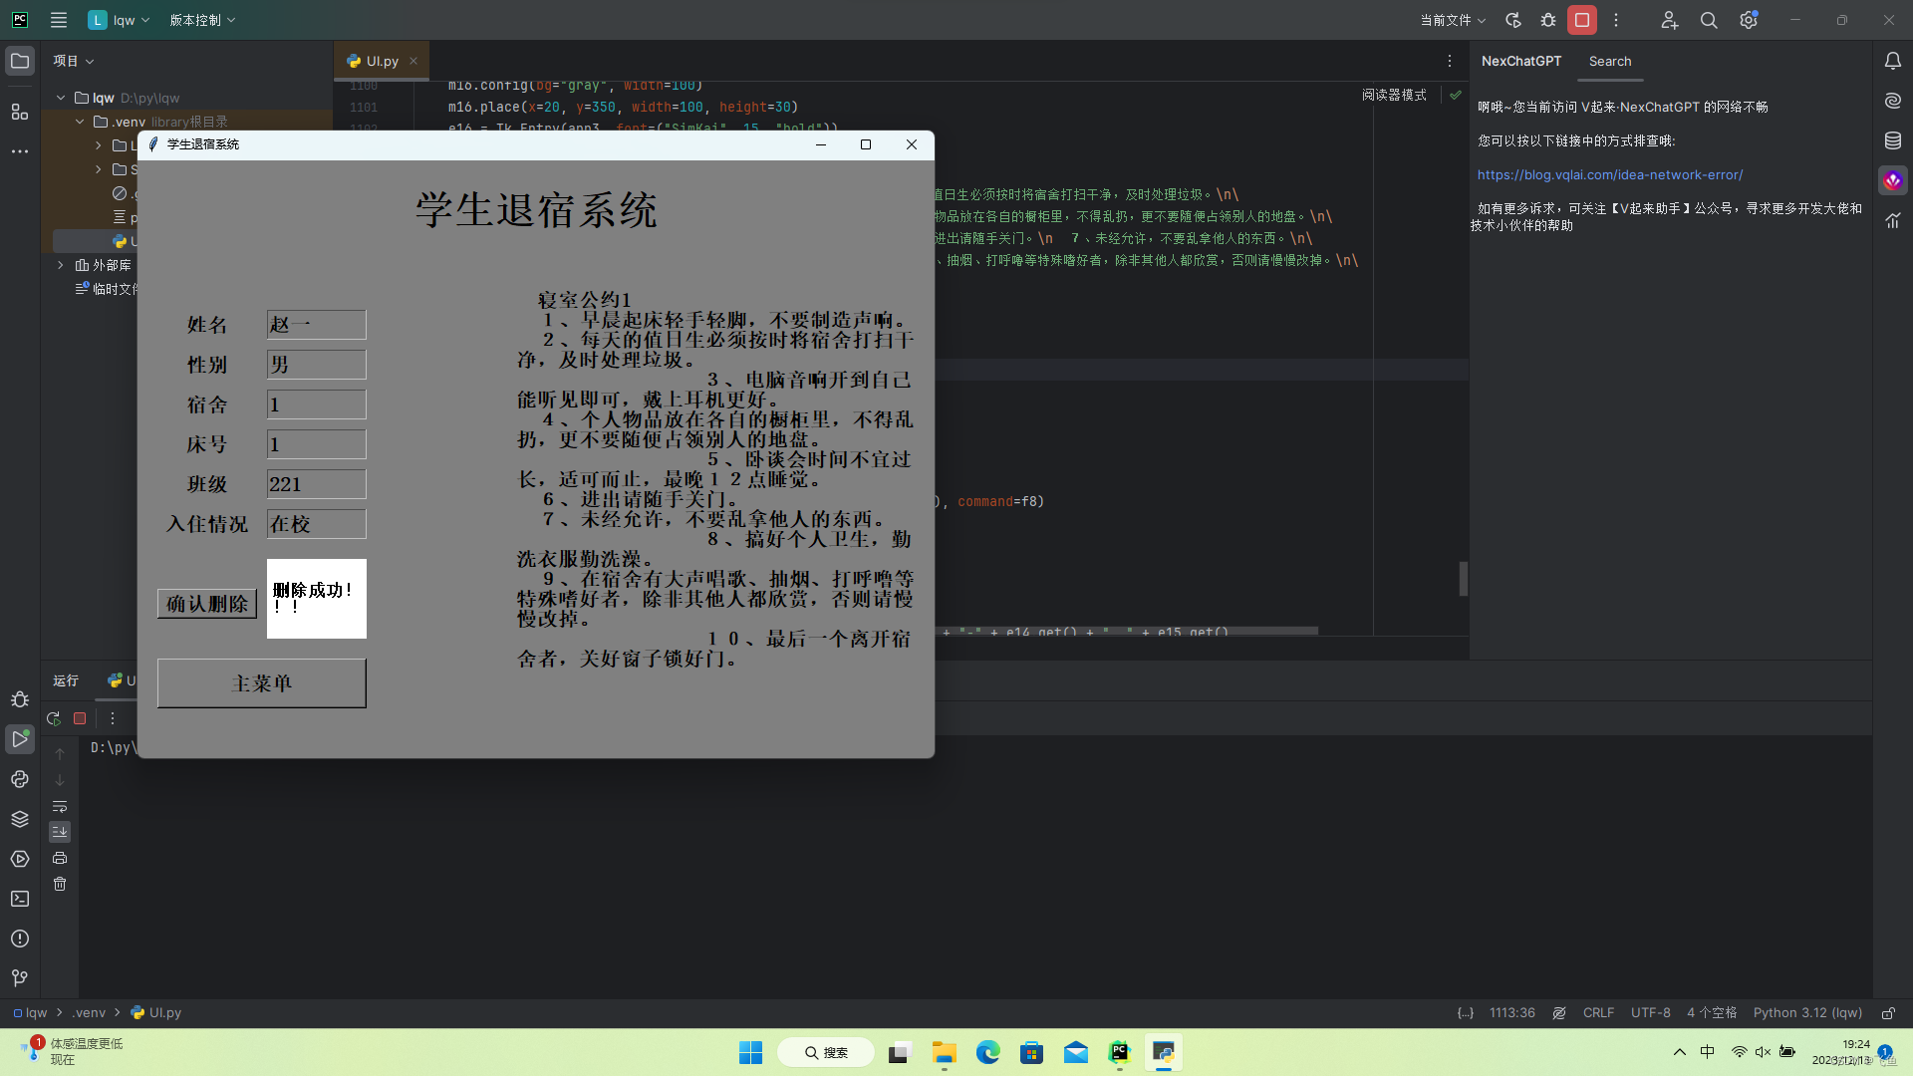Click the 入住情况 input field containing 在校
This screenshot has height=1076, width=1913.
tap(316, 523)
